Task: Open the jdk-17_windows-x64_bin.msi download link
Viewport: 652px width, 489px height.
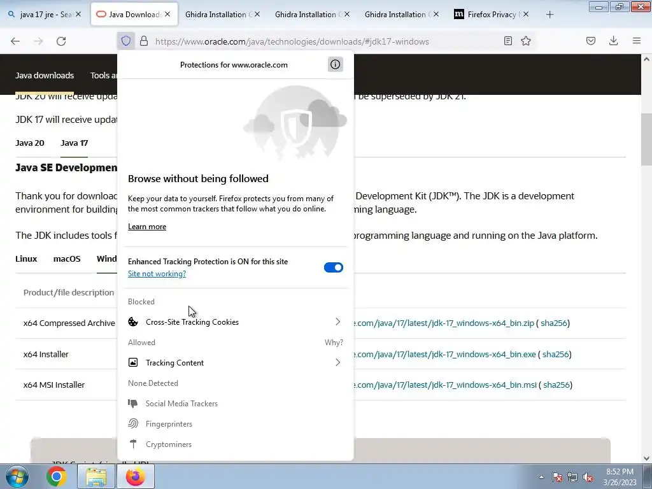Action: [x=445, y=385]
